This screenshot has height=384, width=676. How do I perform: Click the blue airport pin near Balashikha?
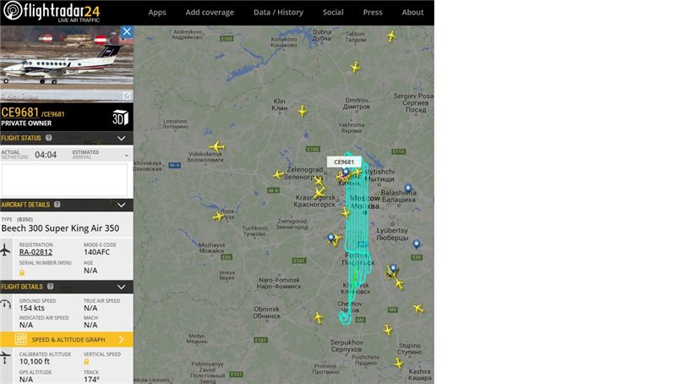coord(408,188)
